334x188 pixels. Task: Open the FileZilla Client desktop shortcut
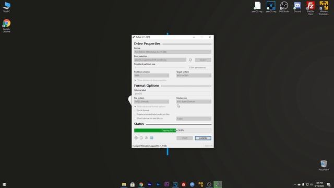pos(311,8)
